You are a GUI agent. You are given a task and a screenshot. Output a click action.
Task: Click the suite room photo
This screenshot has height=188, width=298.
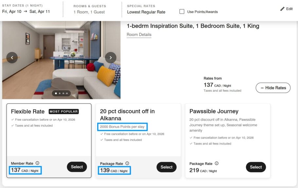pyautogui.click(x=61, y=49)
